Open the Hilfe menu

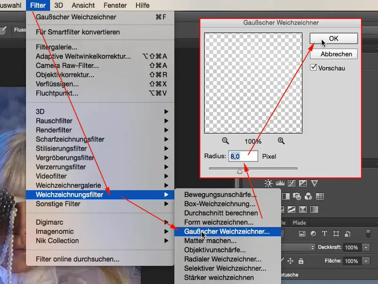[143, 5]
